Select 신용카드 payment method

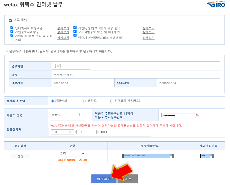click(x=82, y=101)
